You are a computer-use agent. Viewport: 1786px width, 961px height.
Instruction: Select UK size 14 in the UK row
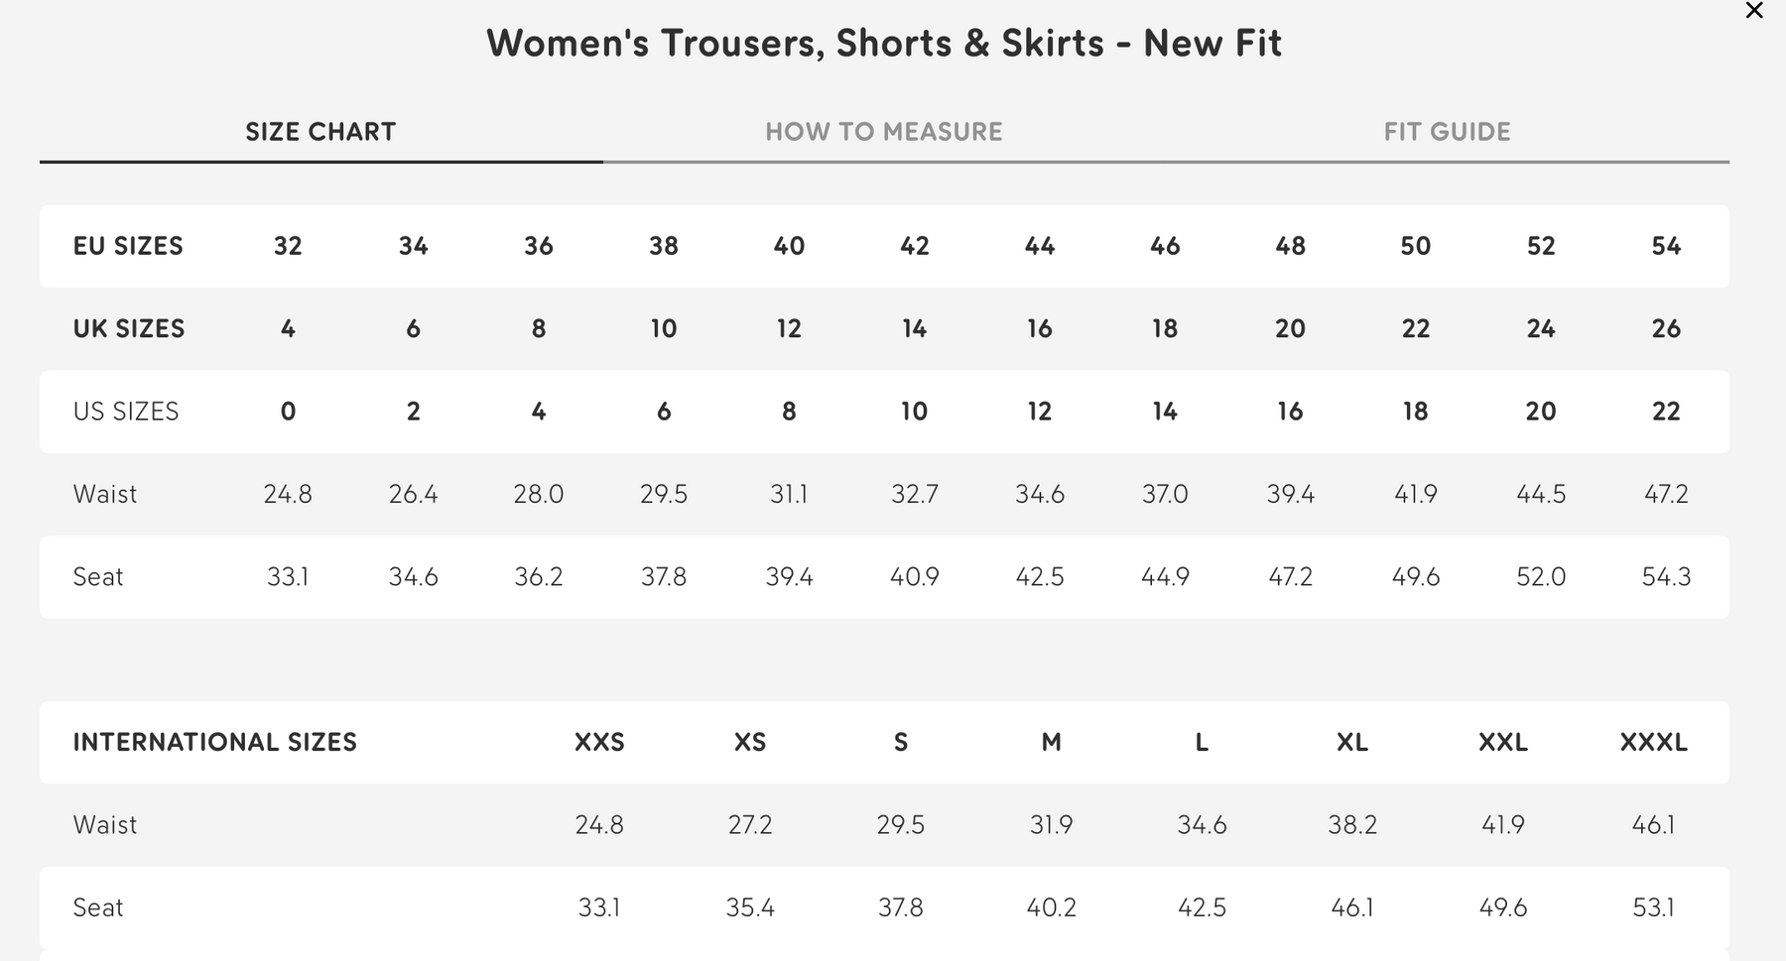click(914, 328)
